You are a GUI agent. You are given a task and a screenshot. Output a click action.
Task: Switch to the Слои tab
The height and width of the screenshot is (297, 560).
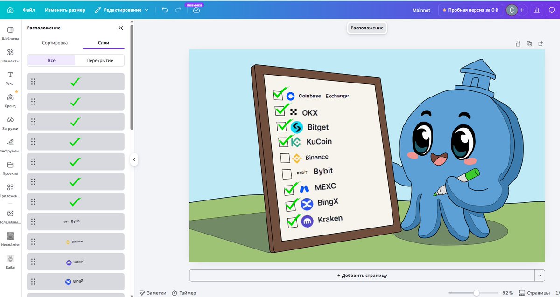[104, 42]
